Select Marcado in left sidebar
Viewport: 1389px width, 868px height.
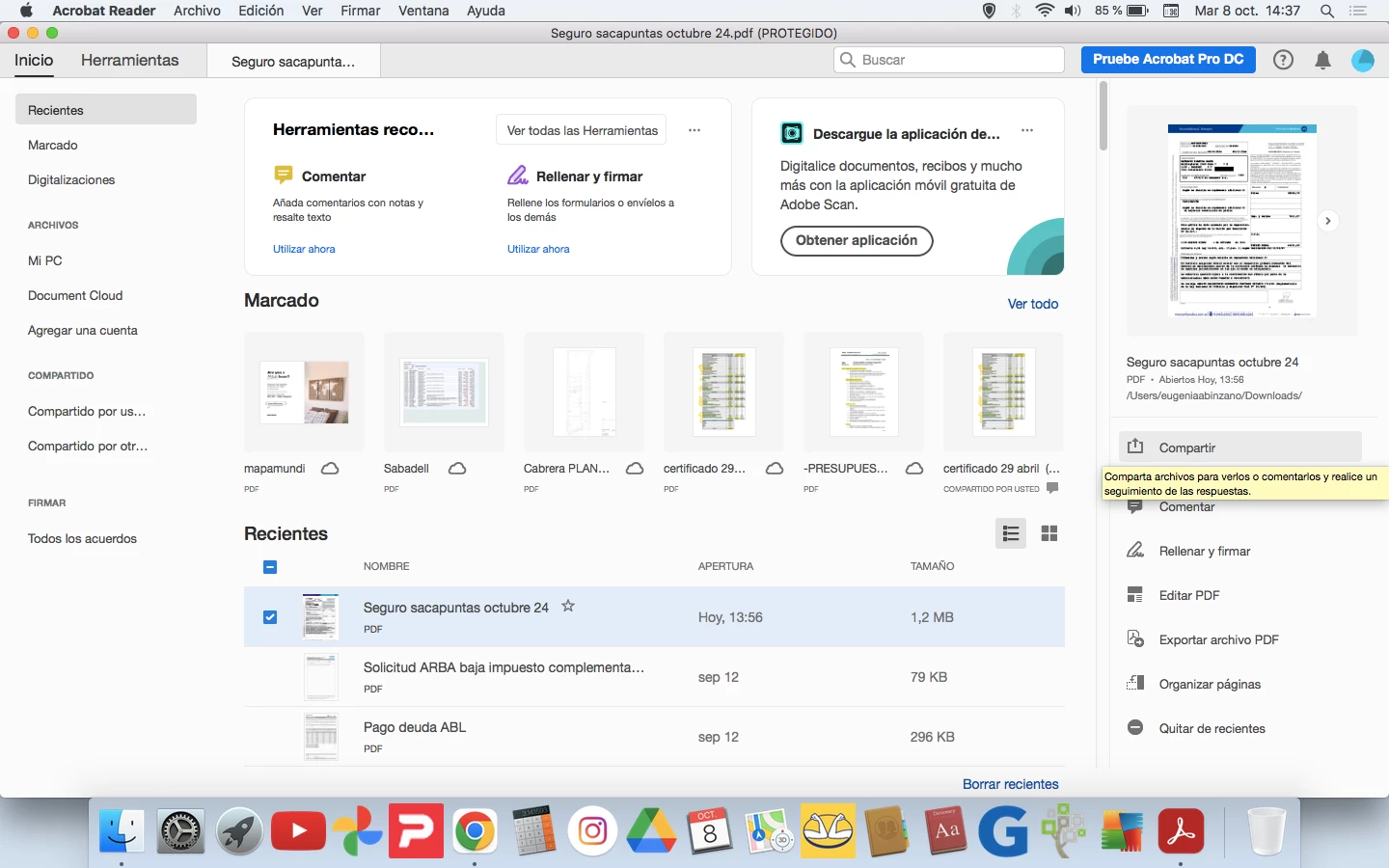(x=53, y=145)
